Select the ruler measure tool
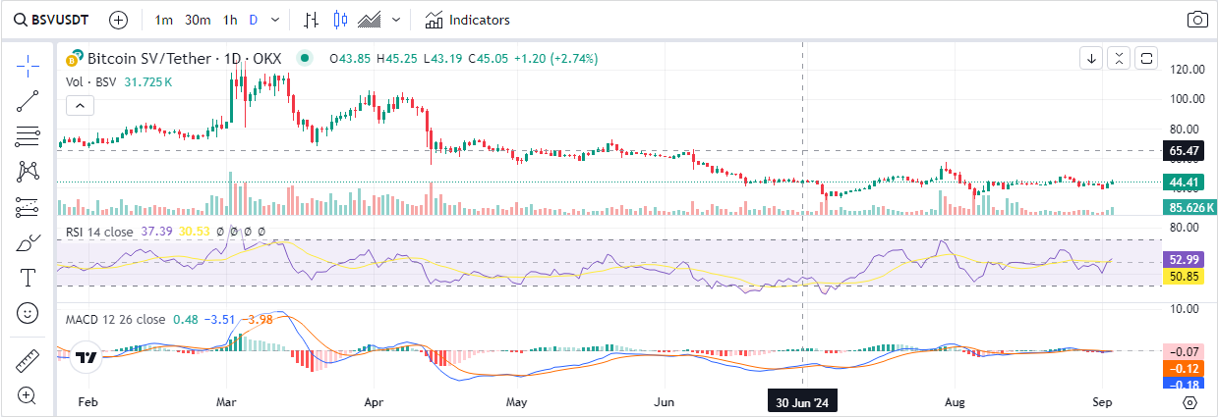This screenshot has width=1218, height=417. point(28,360)
